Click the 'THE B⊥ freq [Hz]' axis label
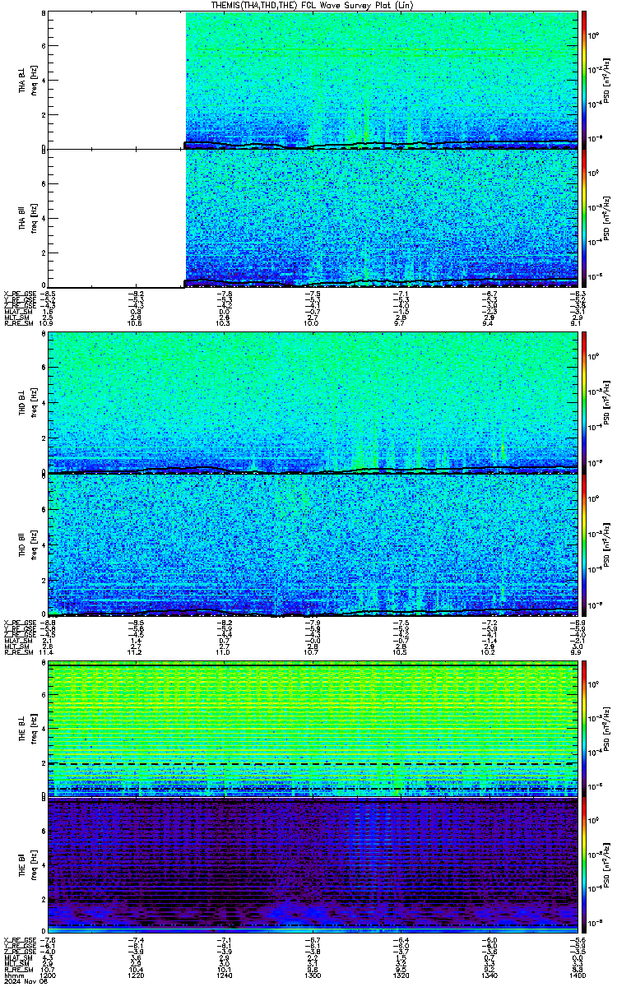Image resolution: width=617 pixels, height=987 pixels. pos(28,728)
